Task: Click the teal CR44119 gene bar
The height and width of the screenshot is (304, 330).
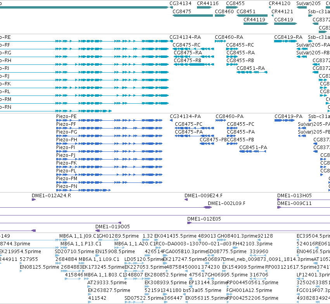Action: (x=256, y=24)
